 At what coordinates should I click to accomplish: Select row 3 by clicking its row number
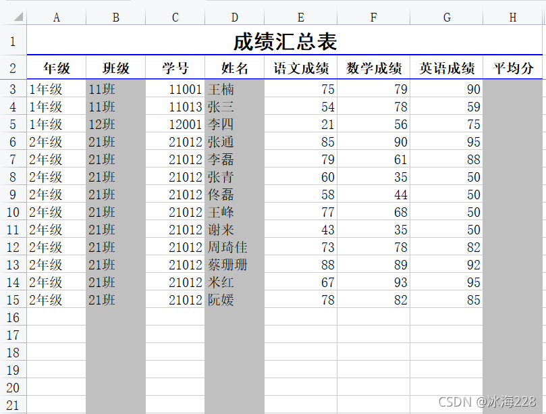pyautogui.click(x=13, y=89)
